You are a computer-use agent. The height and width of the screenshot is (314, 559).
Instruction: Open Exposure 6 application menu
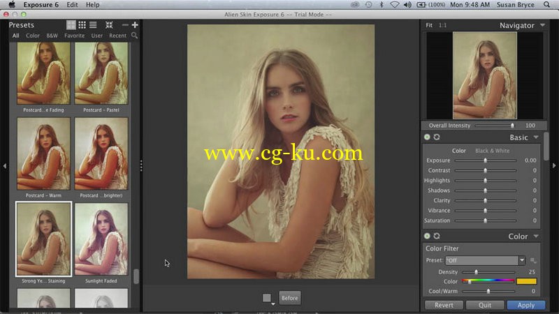click(41, 5)
